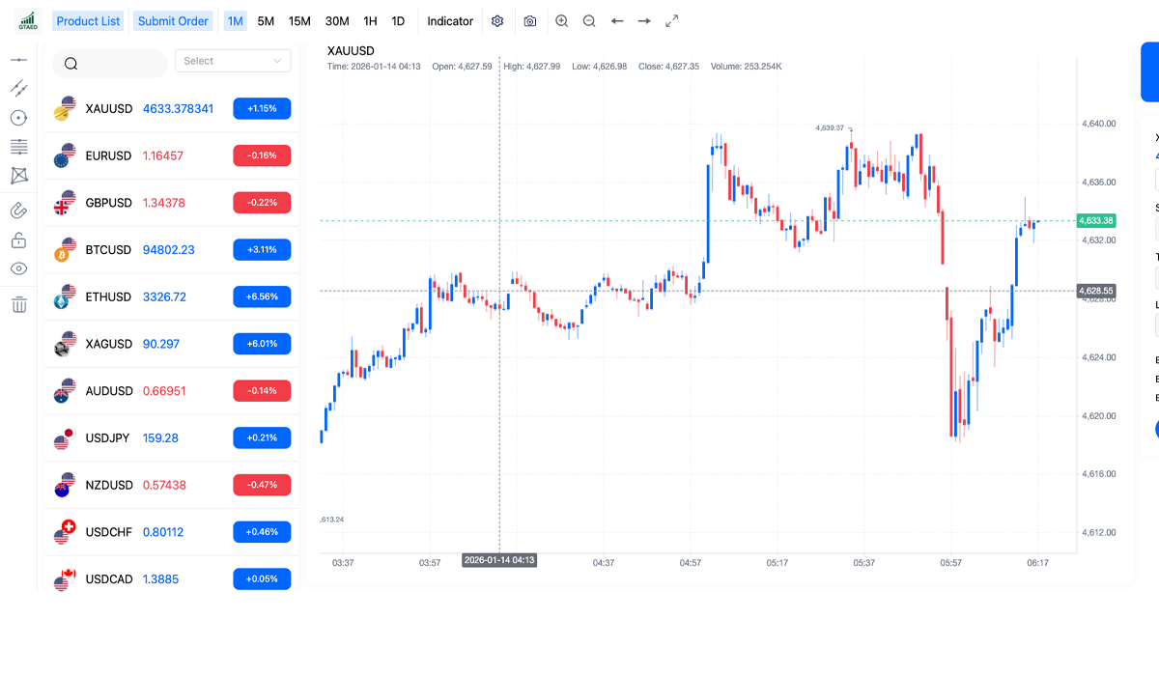Click the Submit Order button

(173, 21)
